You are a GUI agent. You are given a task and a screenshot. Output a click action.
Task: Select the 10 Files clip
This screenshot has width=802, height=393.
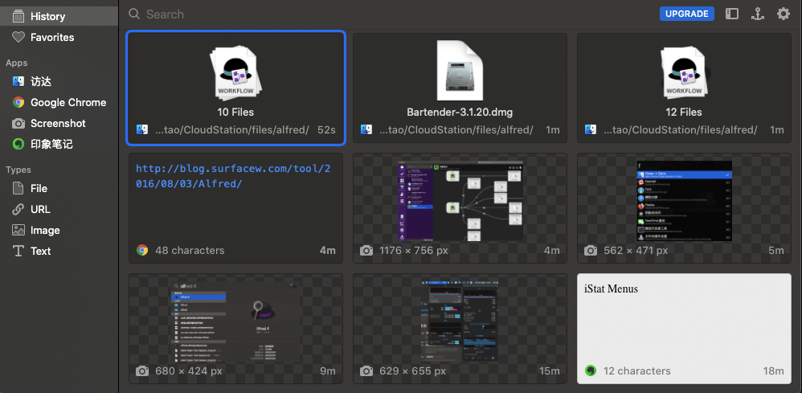coord(235,88)
